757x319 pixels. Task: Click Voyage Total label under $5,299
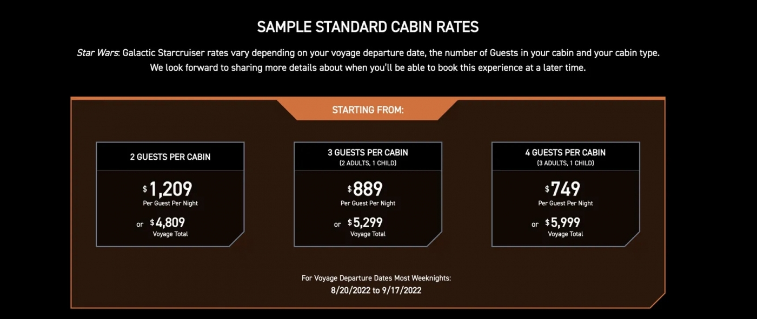(x=368, y=234)
